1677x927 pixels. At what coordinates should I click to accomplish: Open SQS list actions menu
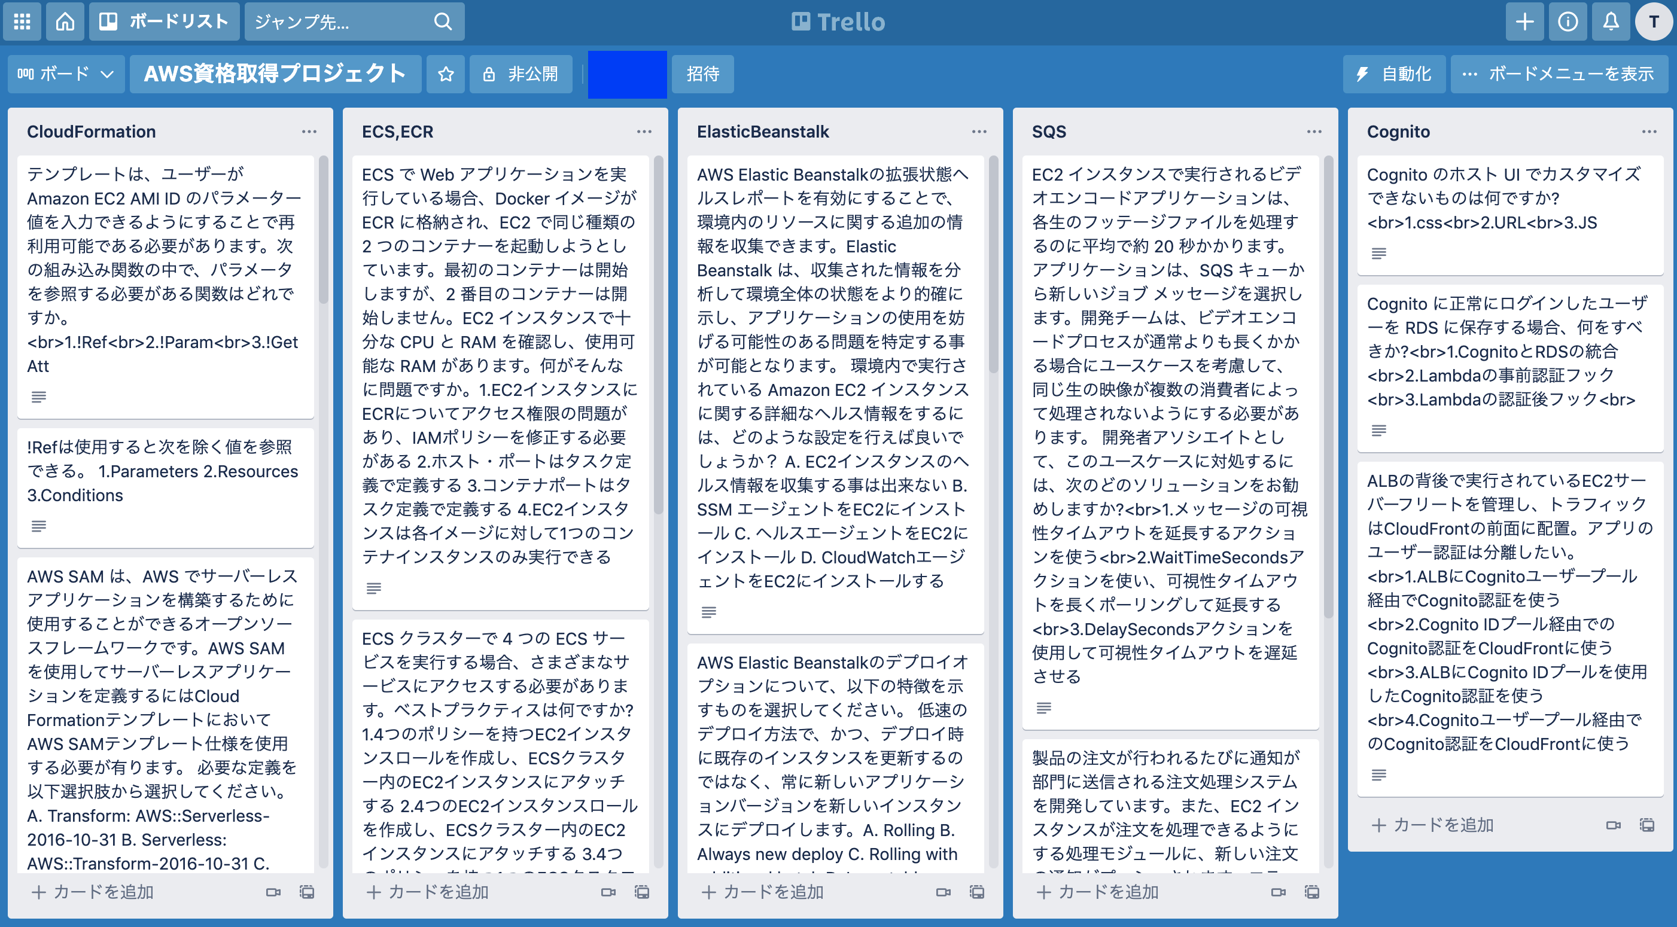coord(1314,132)
